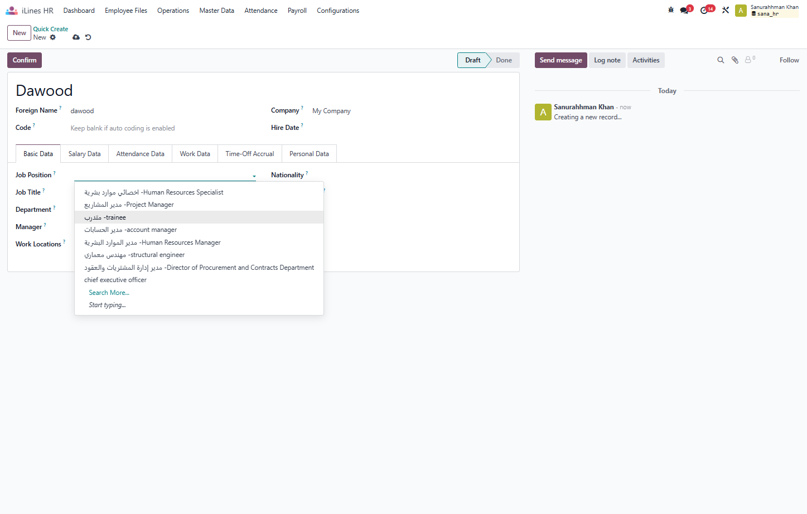807x514 pixels.
Task: Set status to Done in the status bar
Action: pos(504,60)
